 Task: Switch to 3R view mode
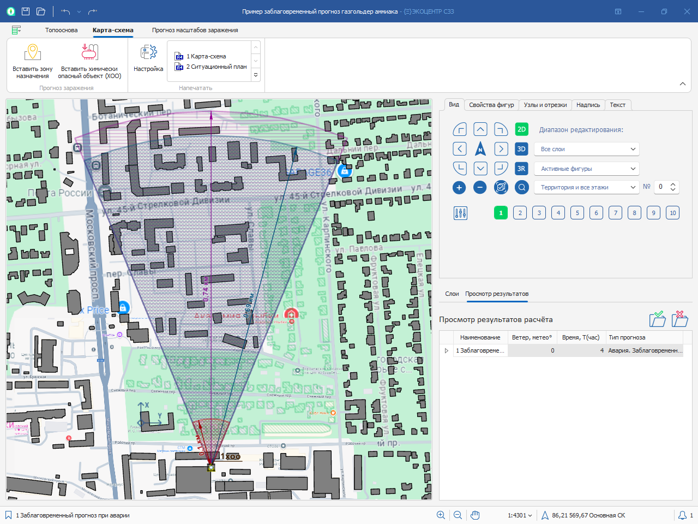click(x=521, y=169)
